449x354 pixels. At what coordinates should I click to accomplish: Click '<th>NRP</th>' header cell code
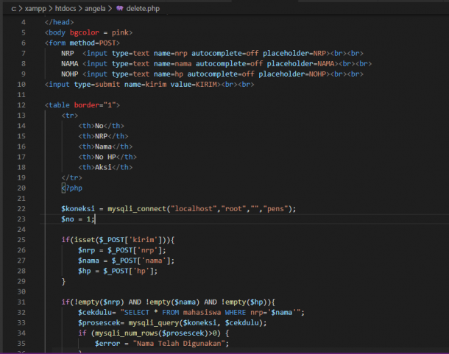(103, 136)
